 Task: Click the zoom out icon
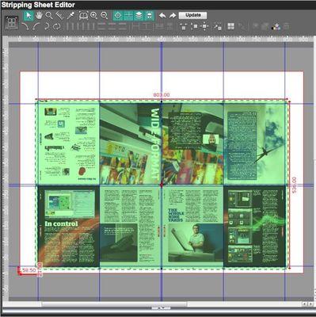[x=105, y=16]
